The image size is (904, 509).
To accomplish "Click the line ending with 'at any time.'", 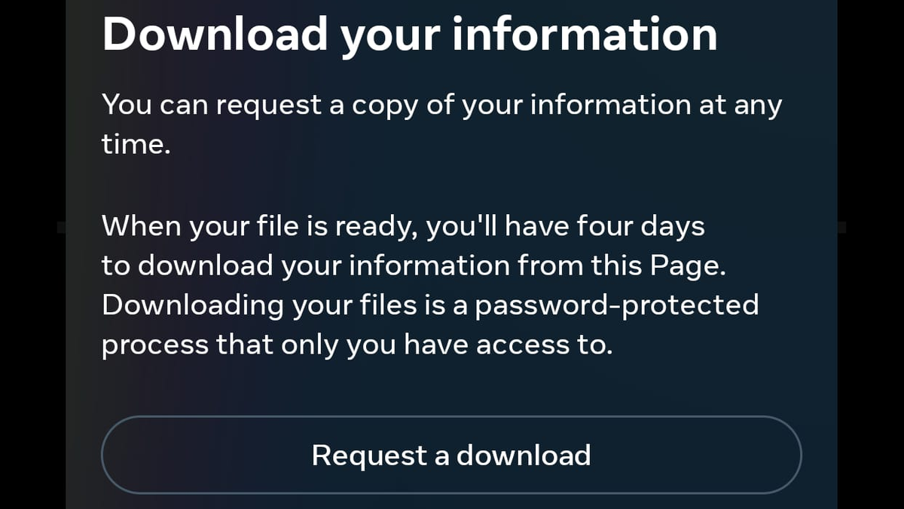I will [x=441, y=104].
